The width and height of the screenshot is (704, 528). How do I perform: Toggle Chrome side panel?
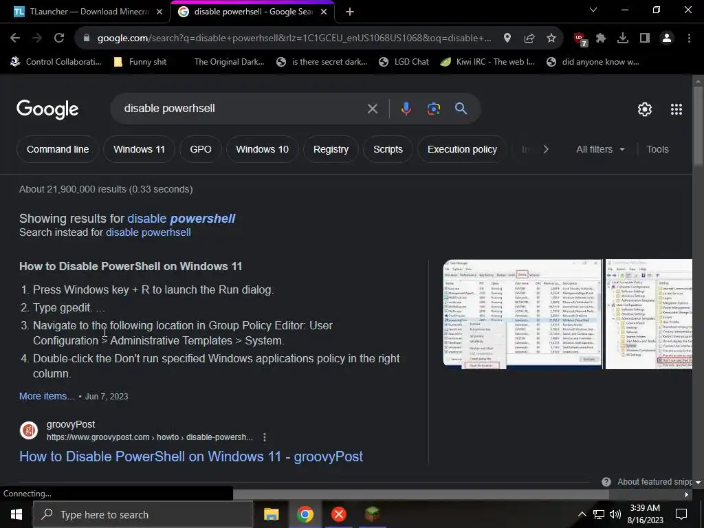point(645,38)
